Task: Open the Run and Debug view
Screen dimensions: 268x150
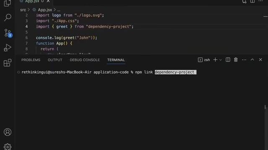Action: point(8,48)
